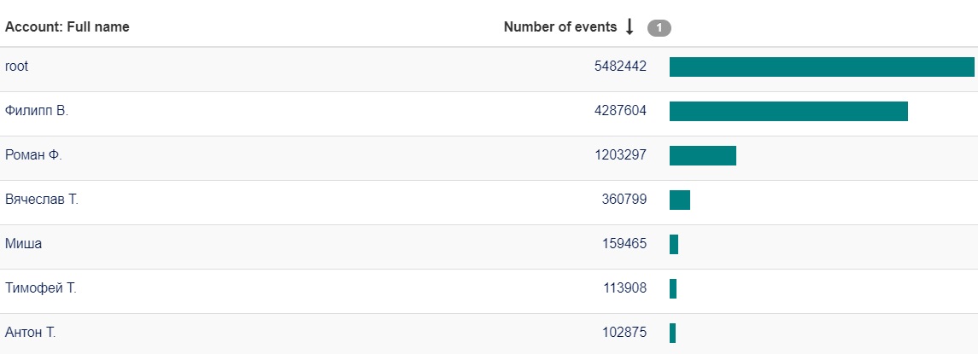Screen dimensions: 978x354
Task: Select the Тимофей Т. account name
Action: 40,288
